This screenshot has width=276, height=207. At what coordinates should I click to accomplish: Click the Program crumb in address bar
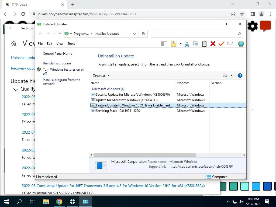click(x=81, y=34)
